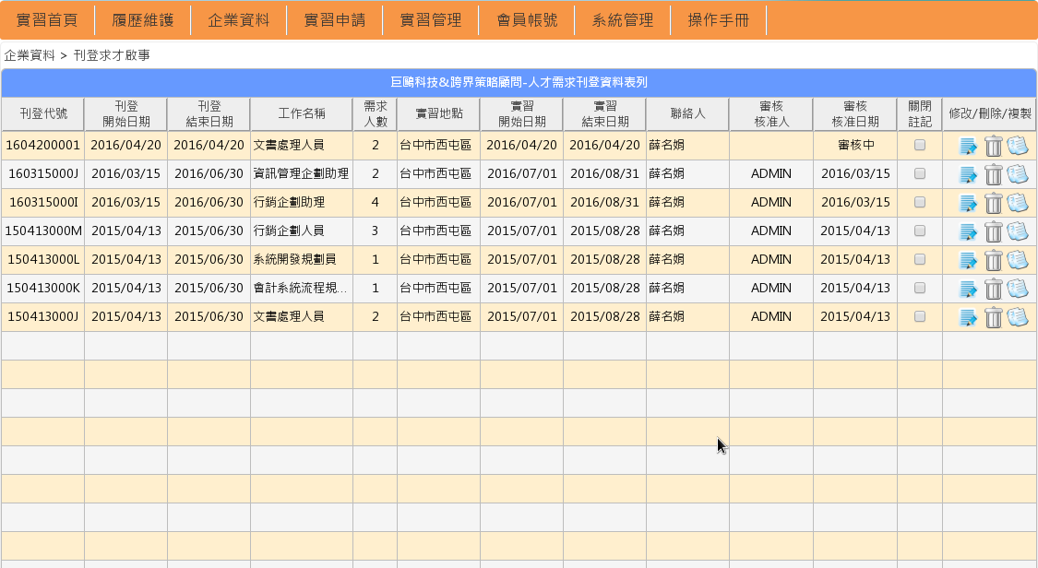Copy posting 150413000K with the duplicate icon

pyautogui.click(x=1018, y=289)
